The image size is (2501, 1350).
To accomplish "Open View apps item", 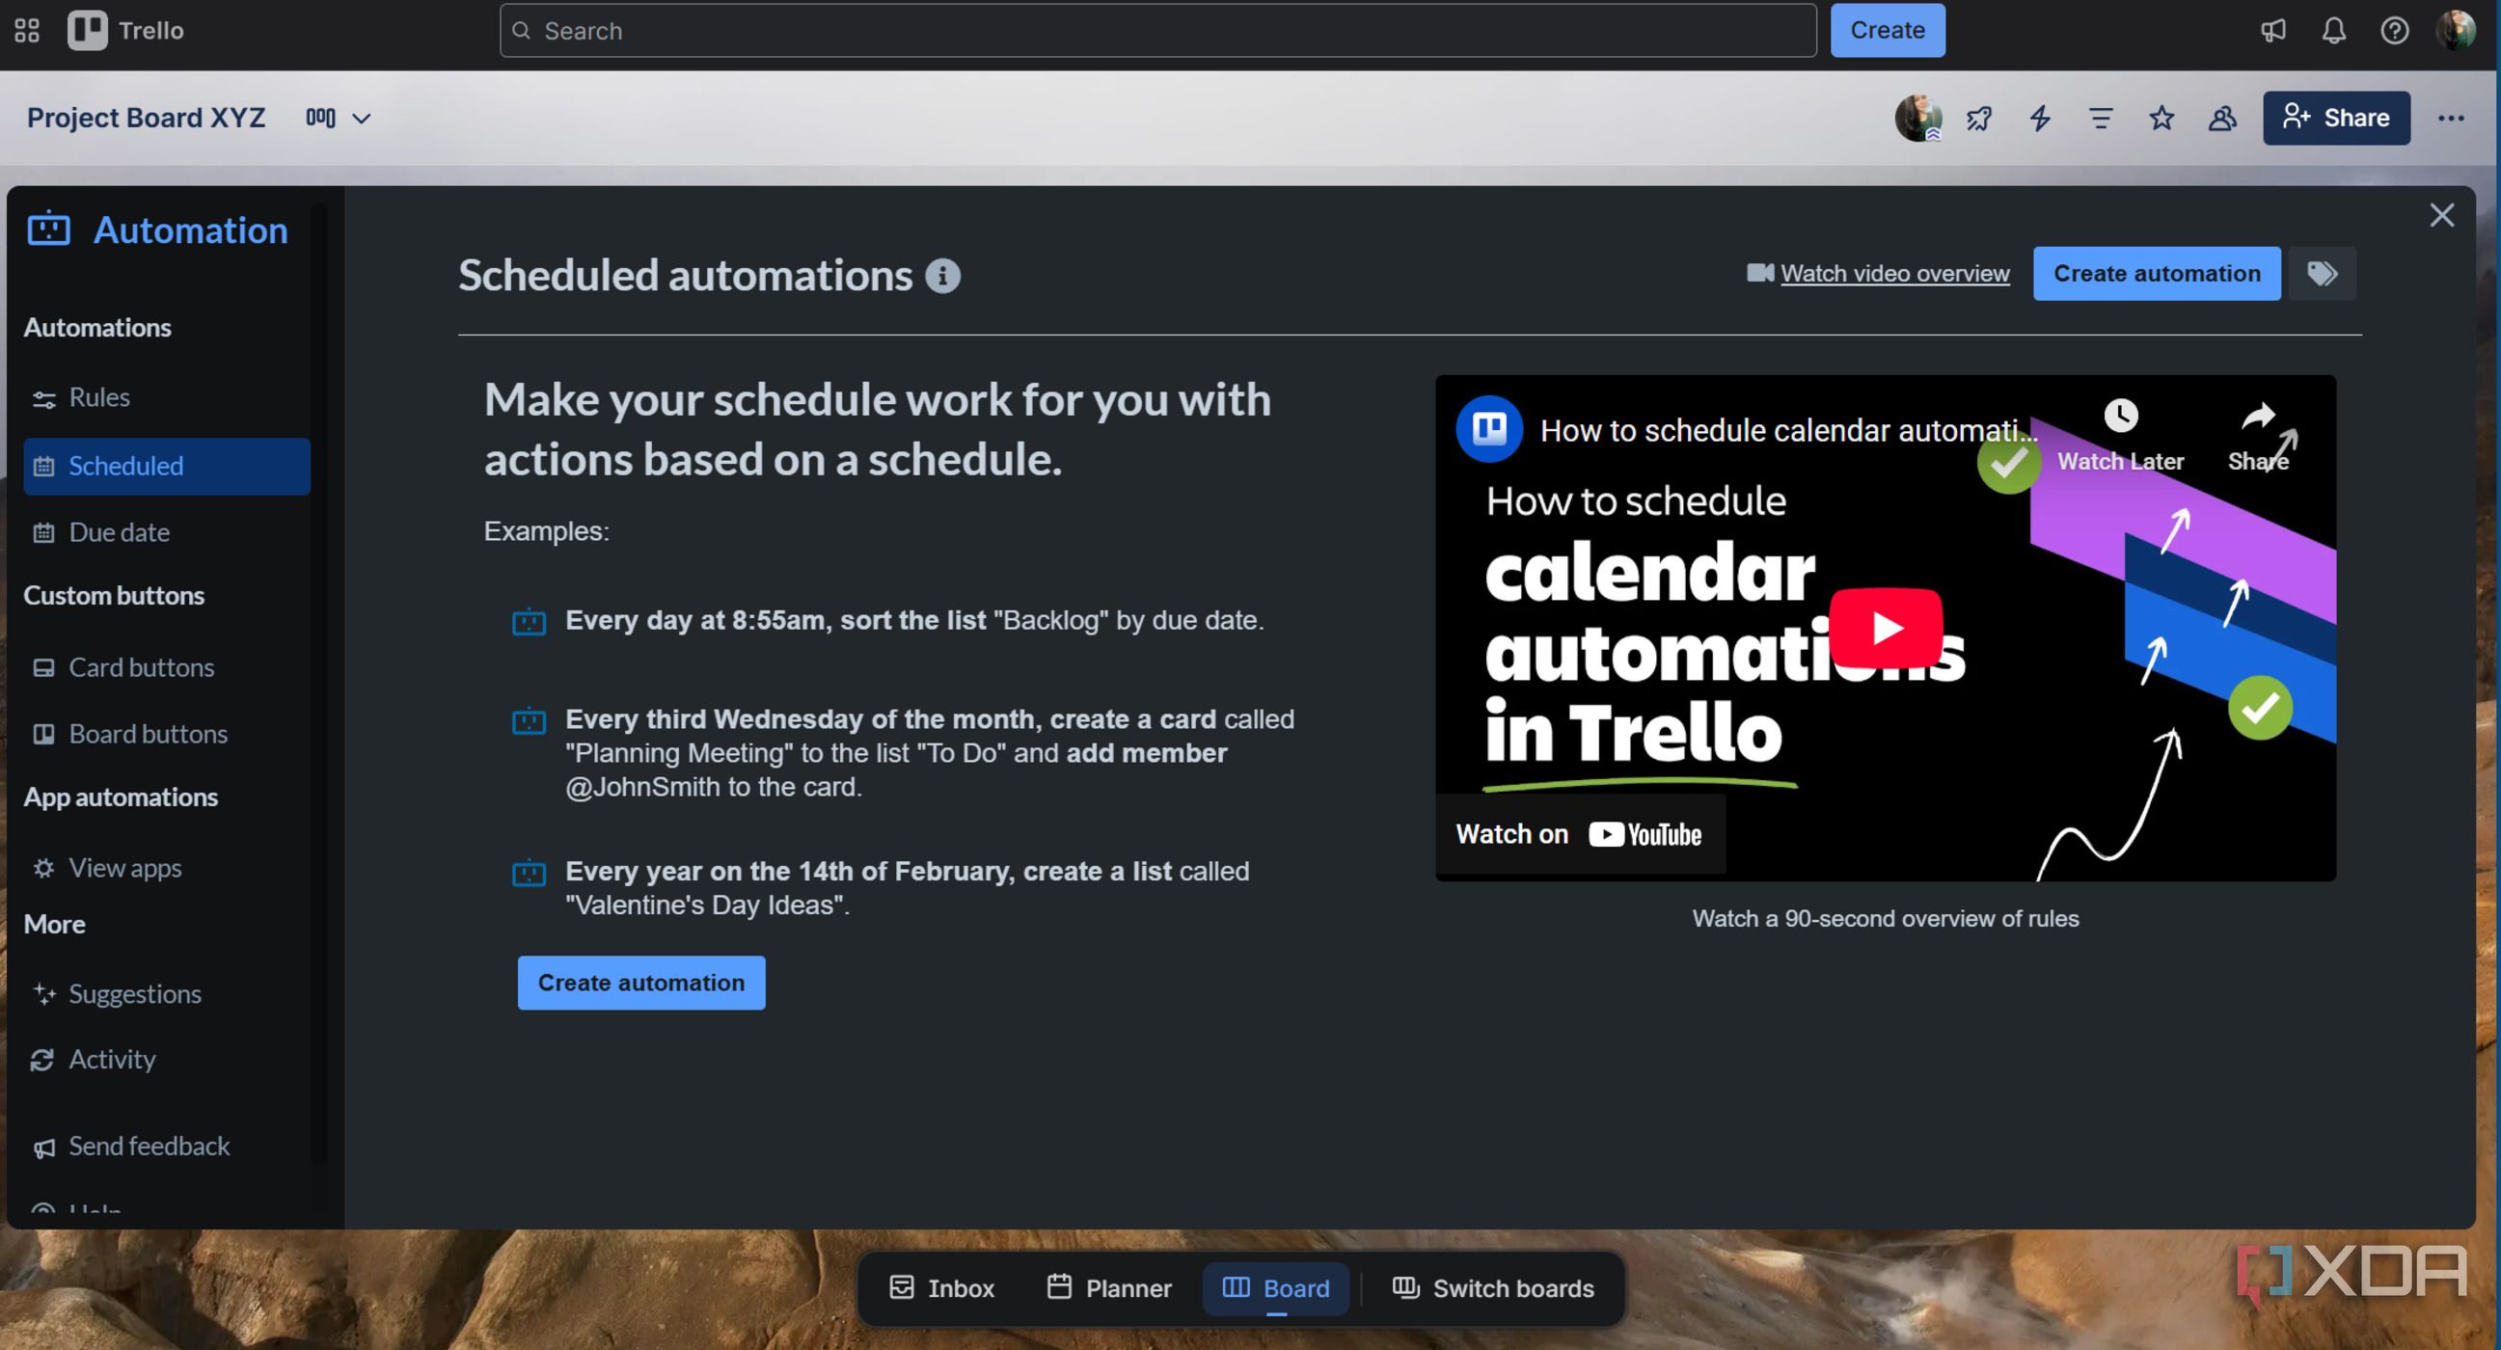I will pyautogui.click(x=166, y=869).
